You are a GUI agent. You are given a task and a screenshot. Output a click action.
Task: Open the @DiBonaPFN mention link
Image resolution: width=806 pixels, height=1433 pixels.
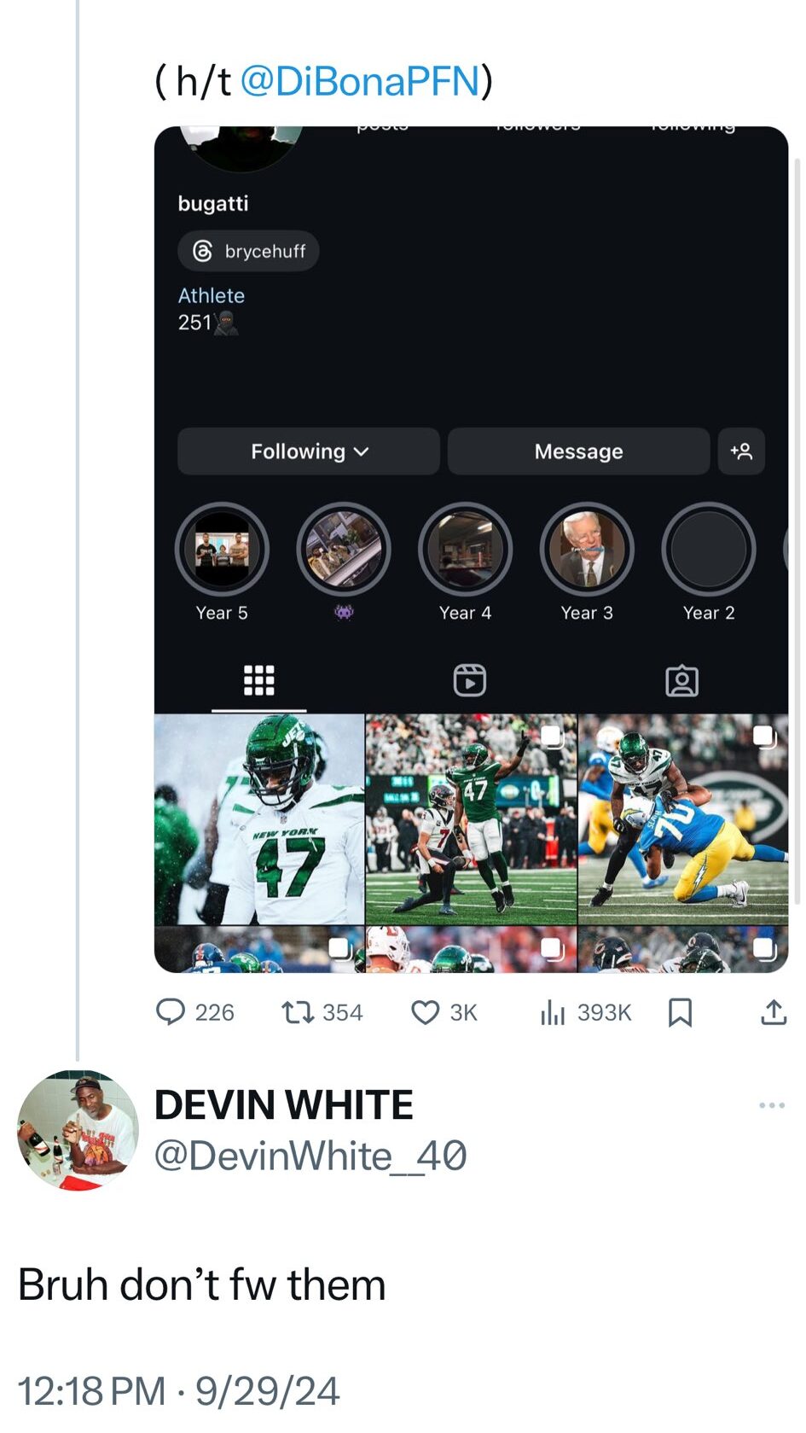360,81
